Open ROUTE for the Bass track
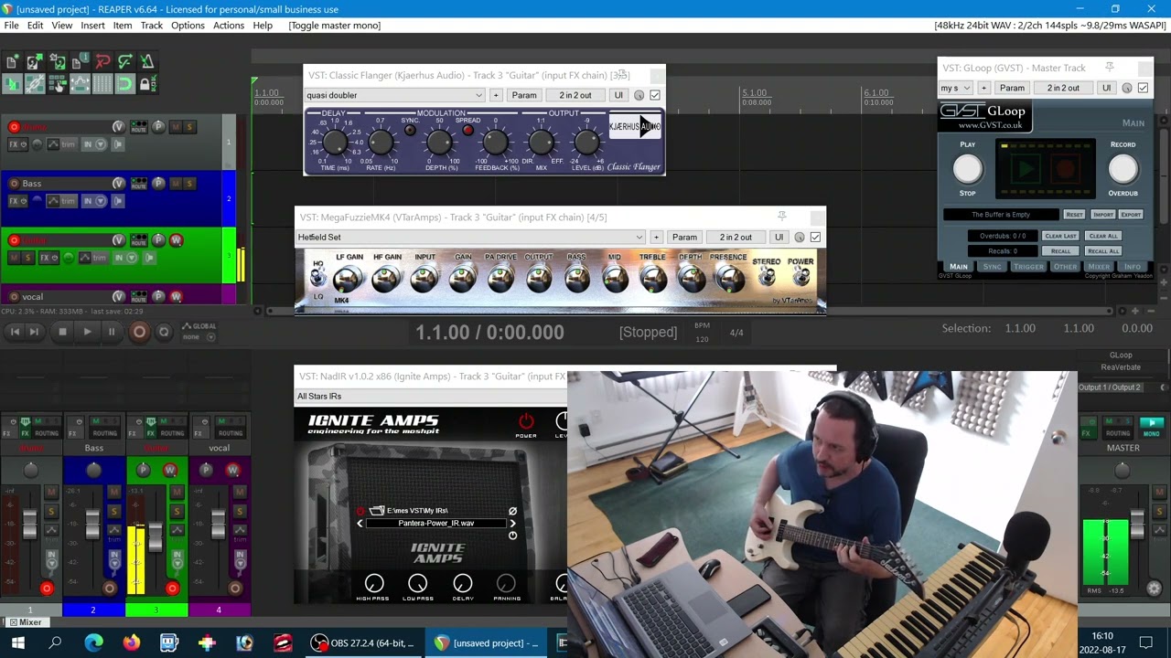The image size is (1171, 658). pos(138,184)
